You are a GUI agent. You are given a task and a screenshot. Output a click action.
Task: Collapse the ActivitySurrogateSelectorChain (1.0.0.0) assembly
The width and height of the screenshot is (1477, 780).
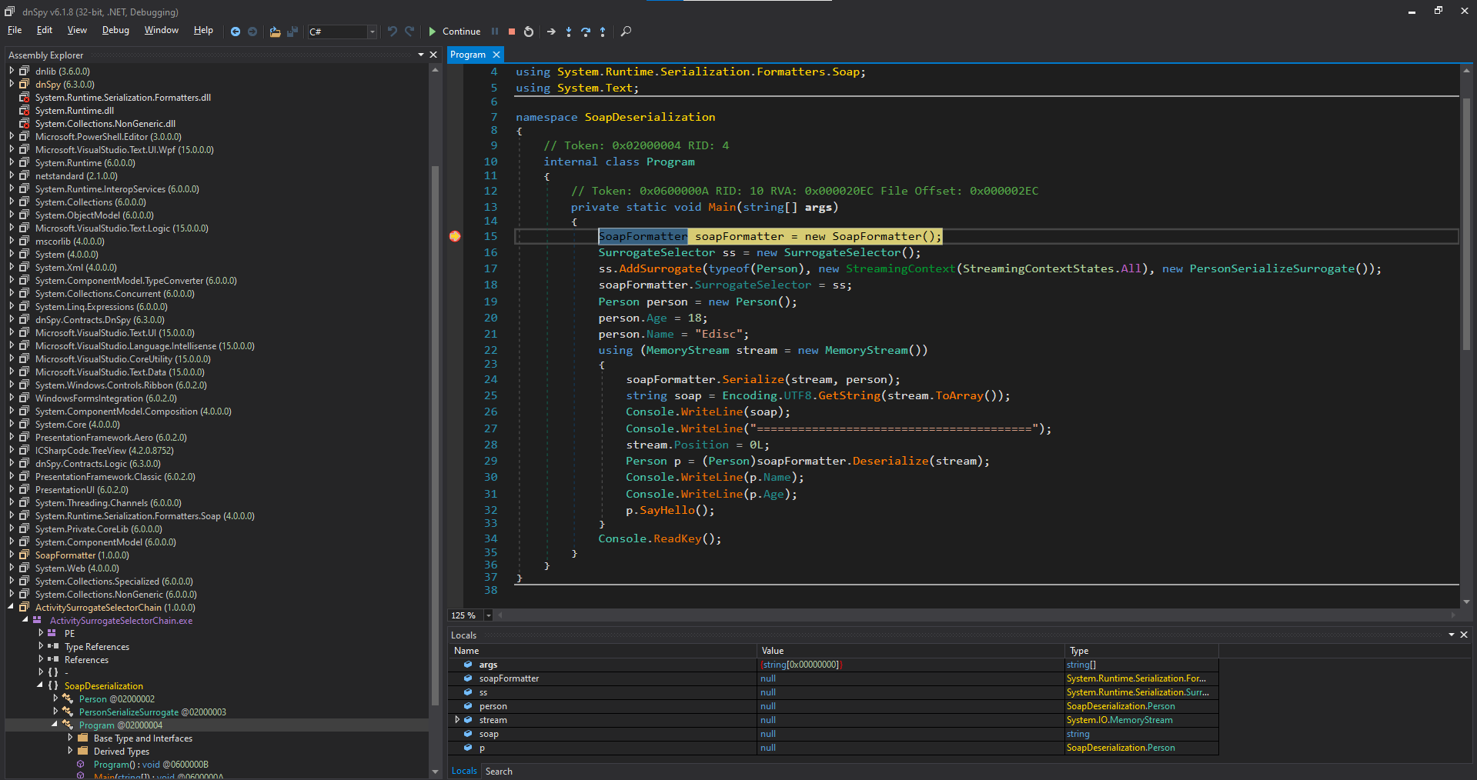[x=12, y=607]
